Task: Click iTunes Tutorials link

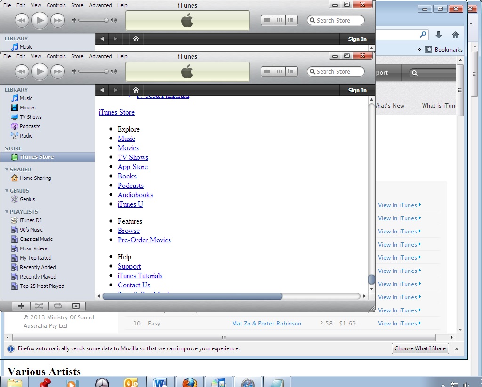Action: point(140,276)
